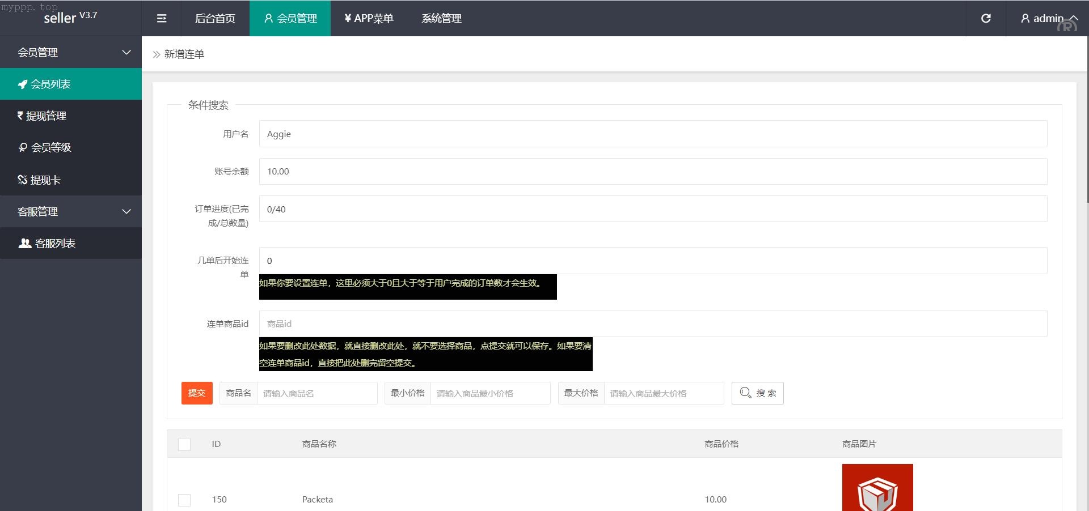Click the people icon beside 客服列表
The height and width of the screenshot is (511, 1089).
coord(25,244)
